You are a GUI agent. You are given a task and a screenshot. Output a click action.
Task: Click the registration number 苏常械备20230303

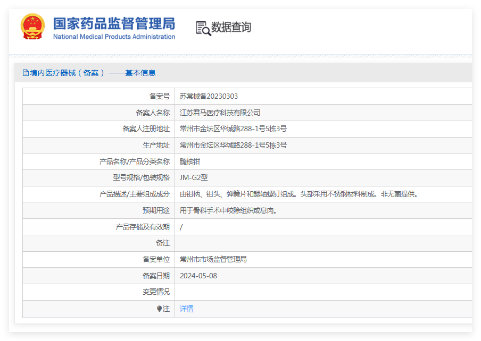click(x=209, y=96)
